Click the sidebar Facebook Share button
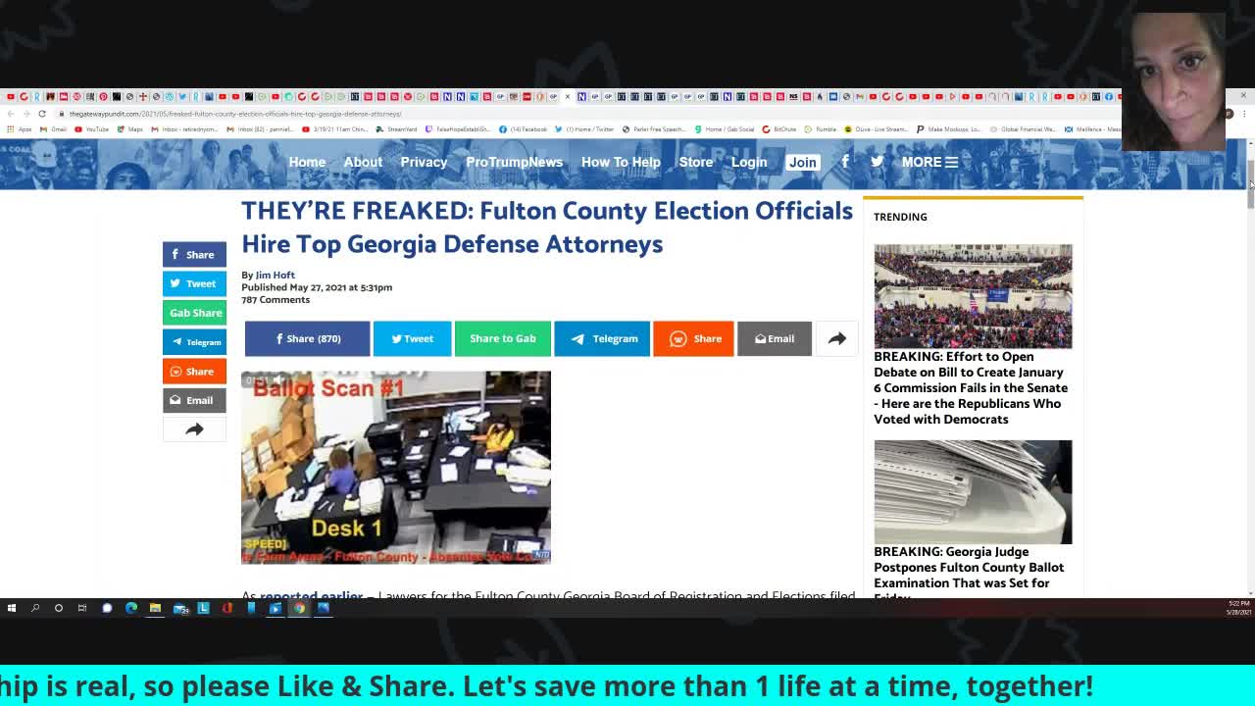Screen dimensions: 1255x706 pos(194,254)
